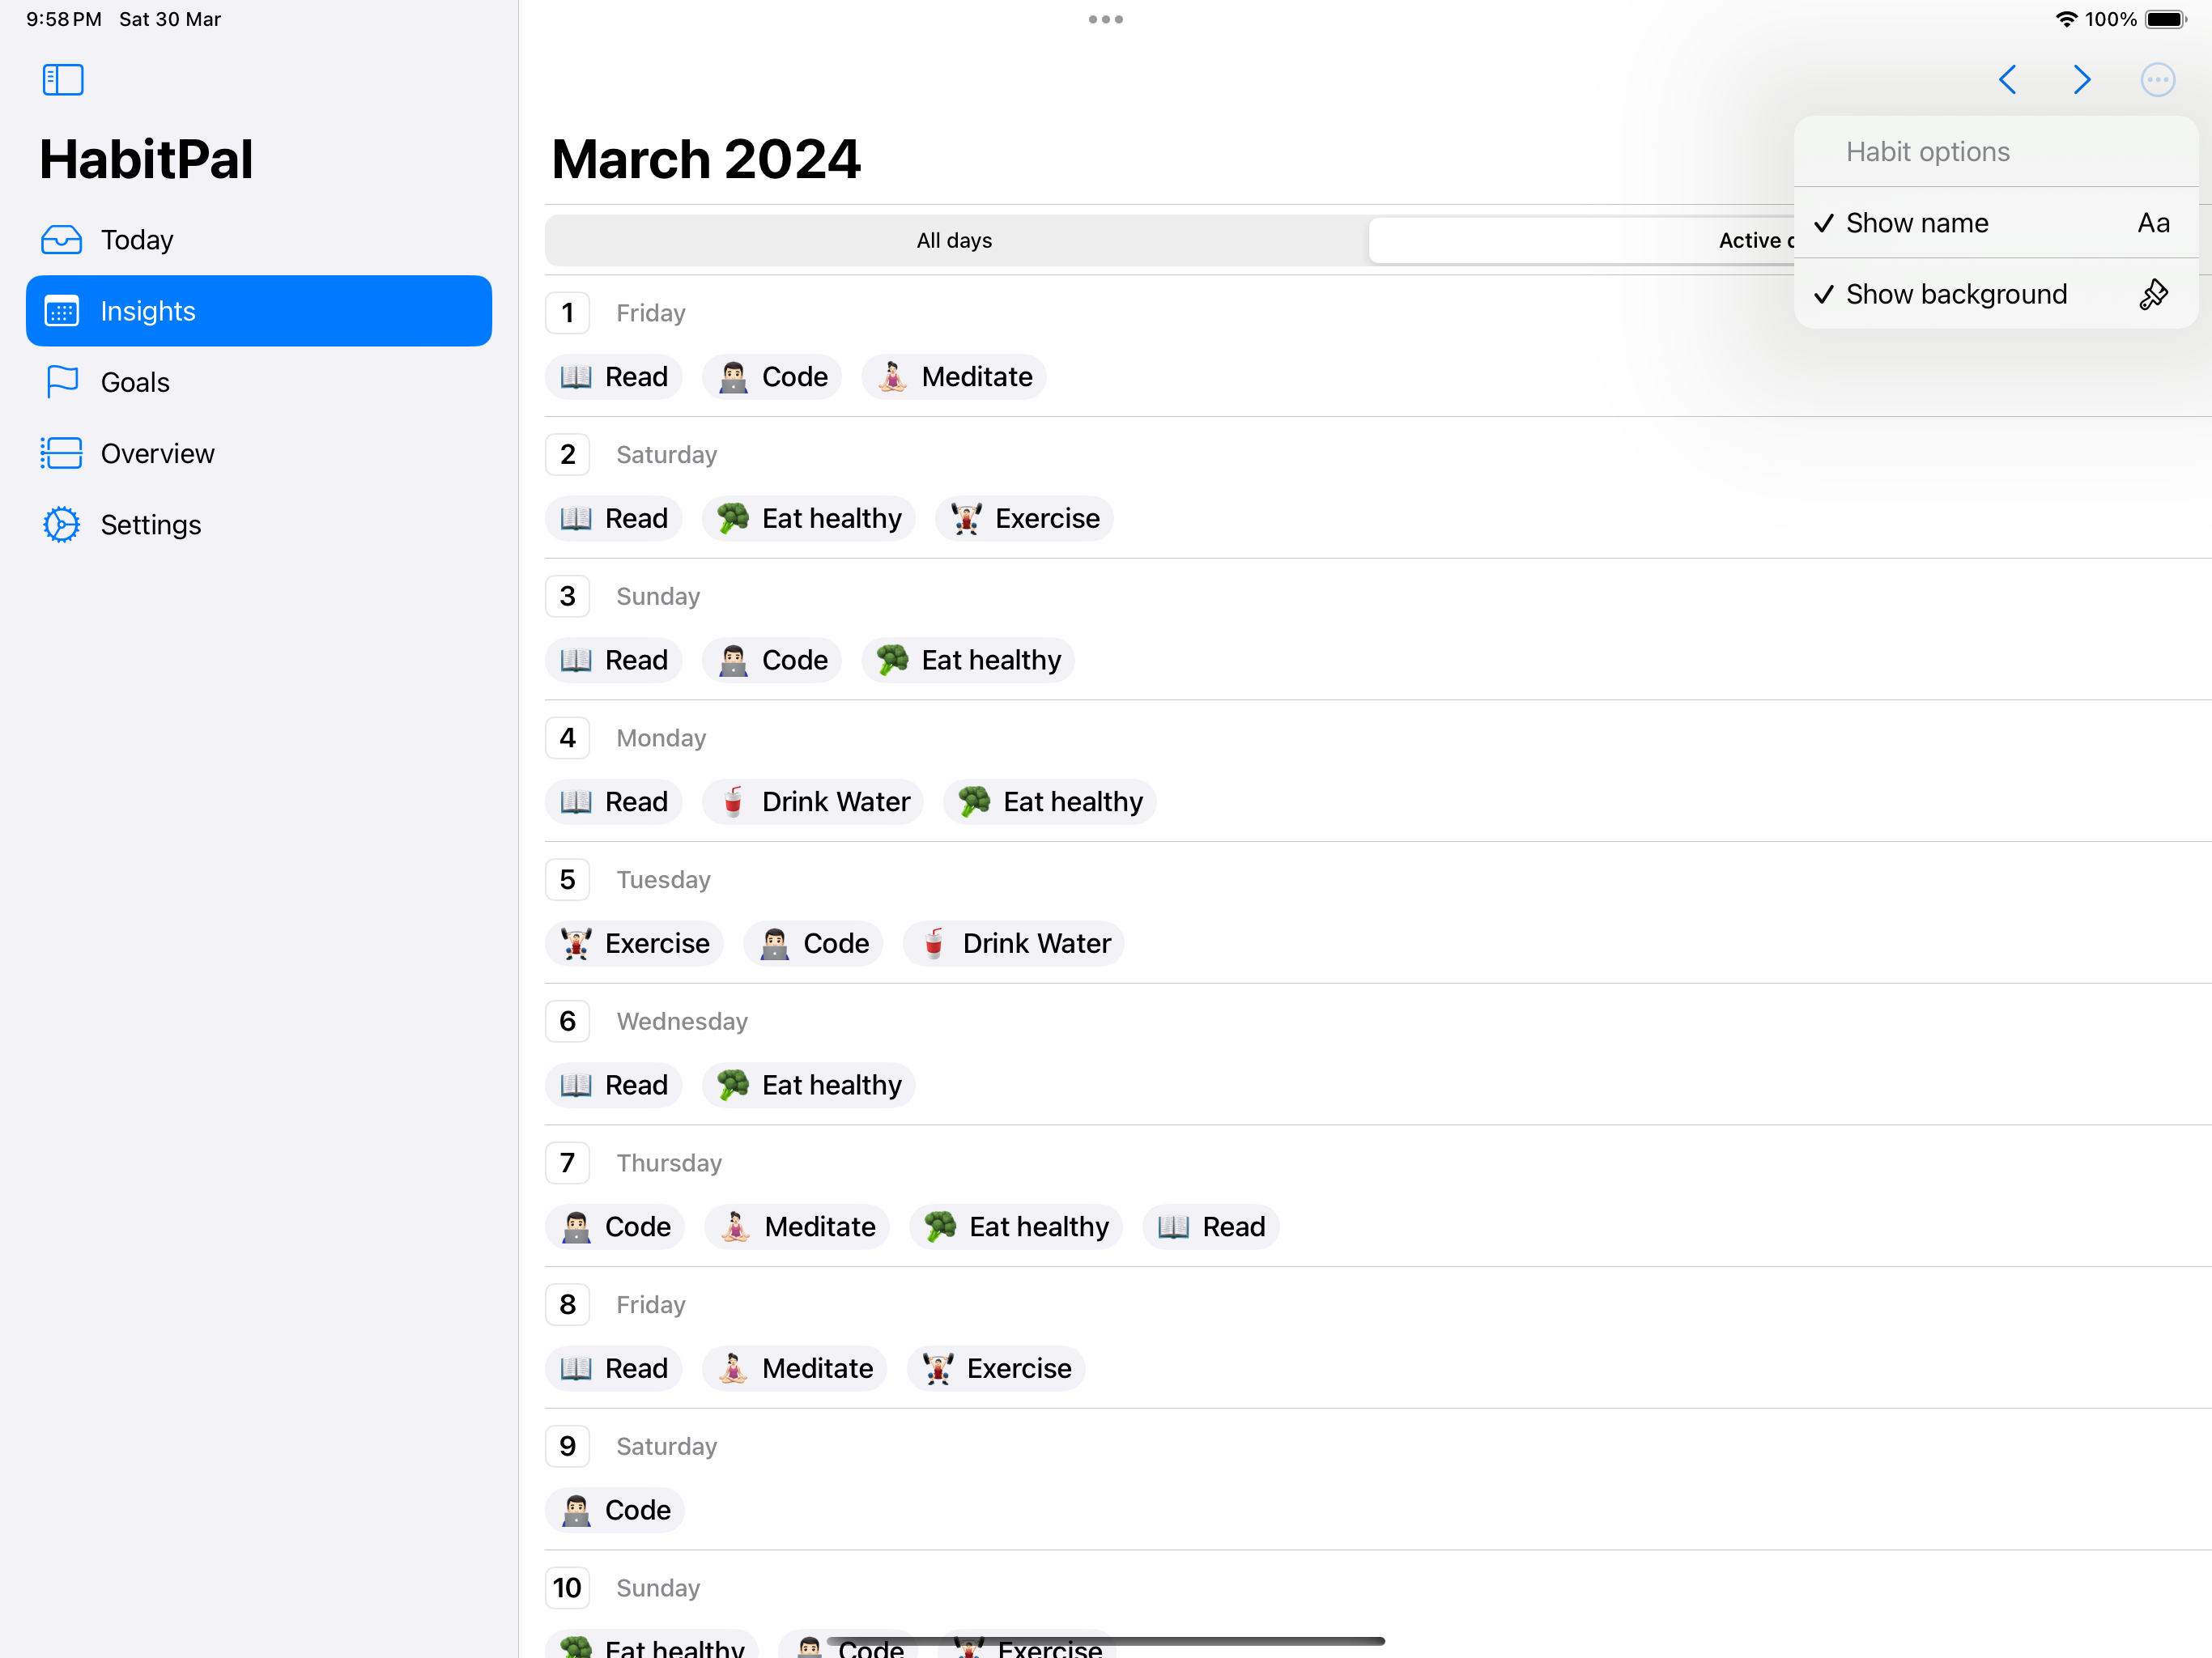Click Meditate chip on Thursday 7

click(798, 1227)
